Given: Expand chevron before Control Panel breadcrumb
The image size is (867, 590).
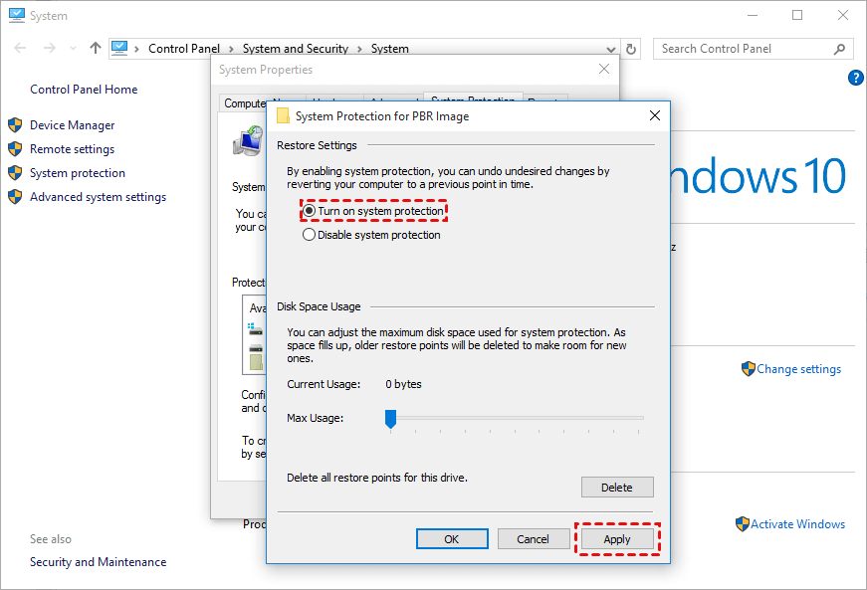Looking at the screenshot, I should [x=136, y=49].
